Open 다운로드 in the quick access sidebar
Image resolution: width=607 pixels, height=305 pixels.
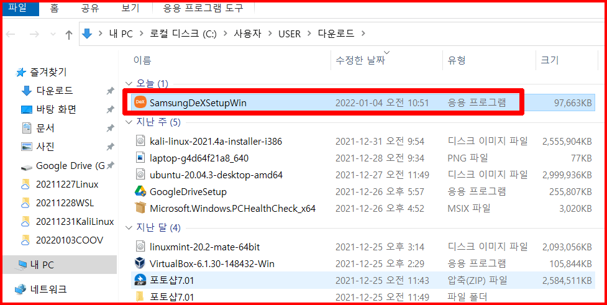54,91
